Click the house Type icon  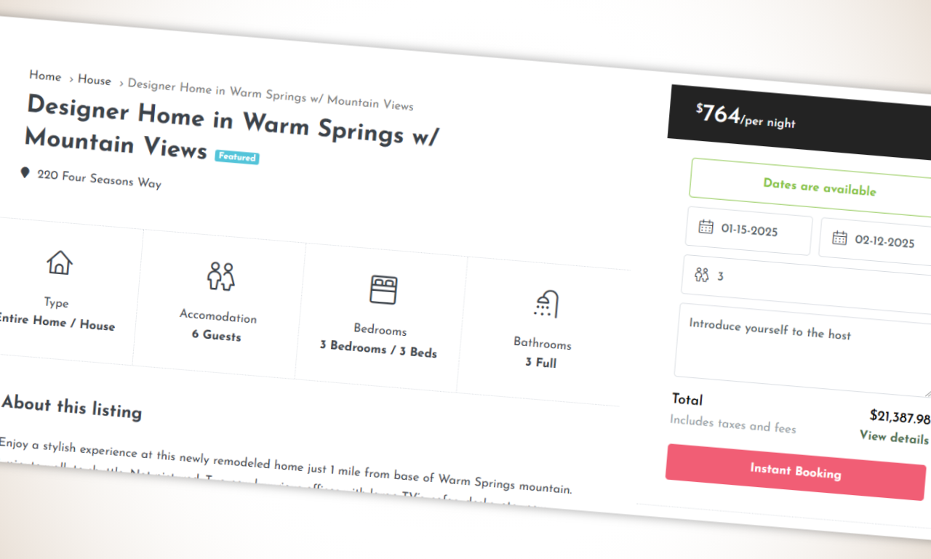[60, 262]
